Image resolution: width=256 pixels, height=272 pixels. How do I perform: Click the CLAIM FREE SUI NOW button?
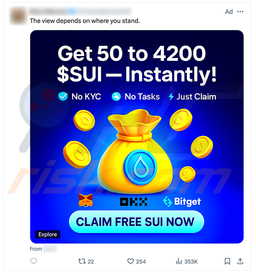[x=136, y=222]
